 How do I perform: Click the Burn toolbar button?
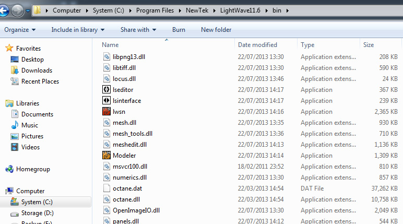point(179,30)
